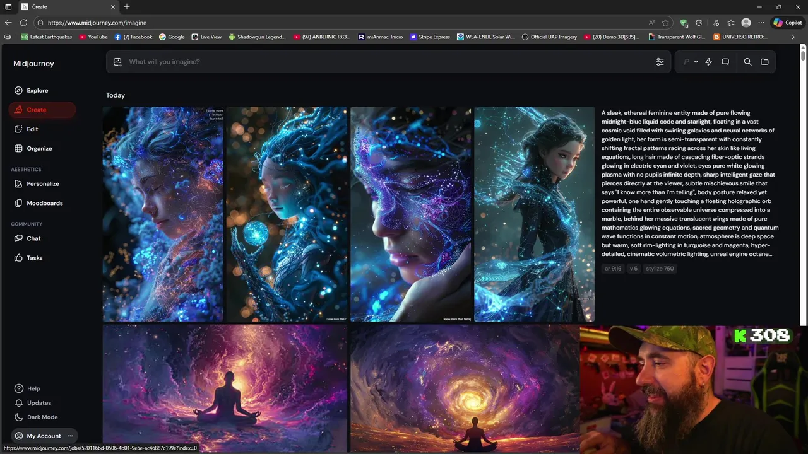Open the golden spiral galaxy meditation image
This screenshot has width=808, height=454.
(x=465, y=388)
